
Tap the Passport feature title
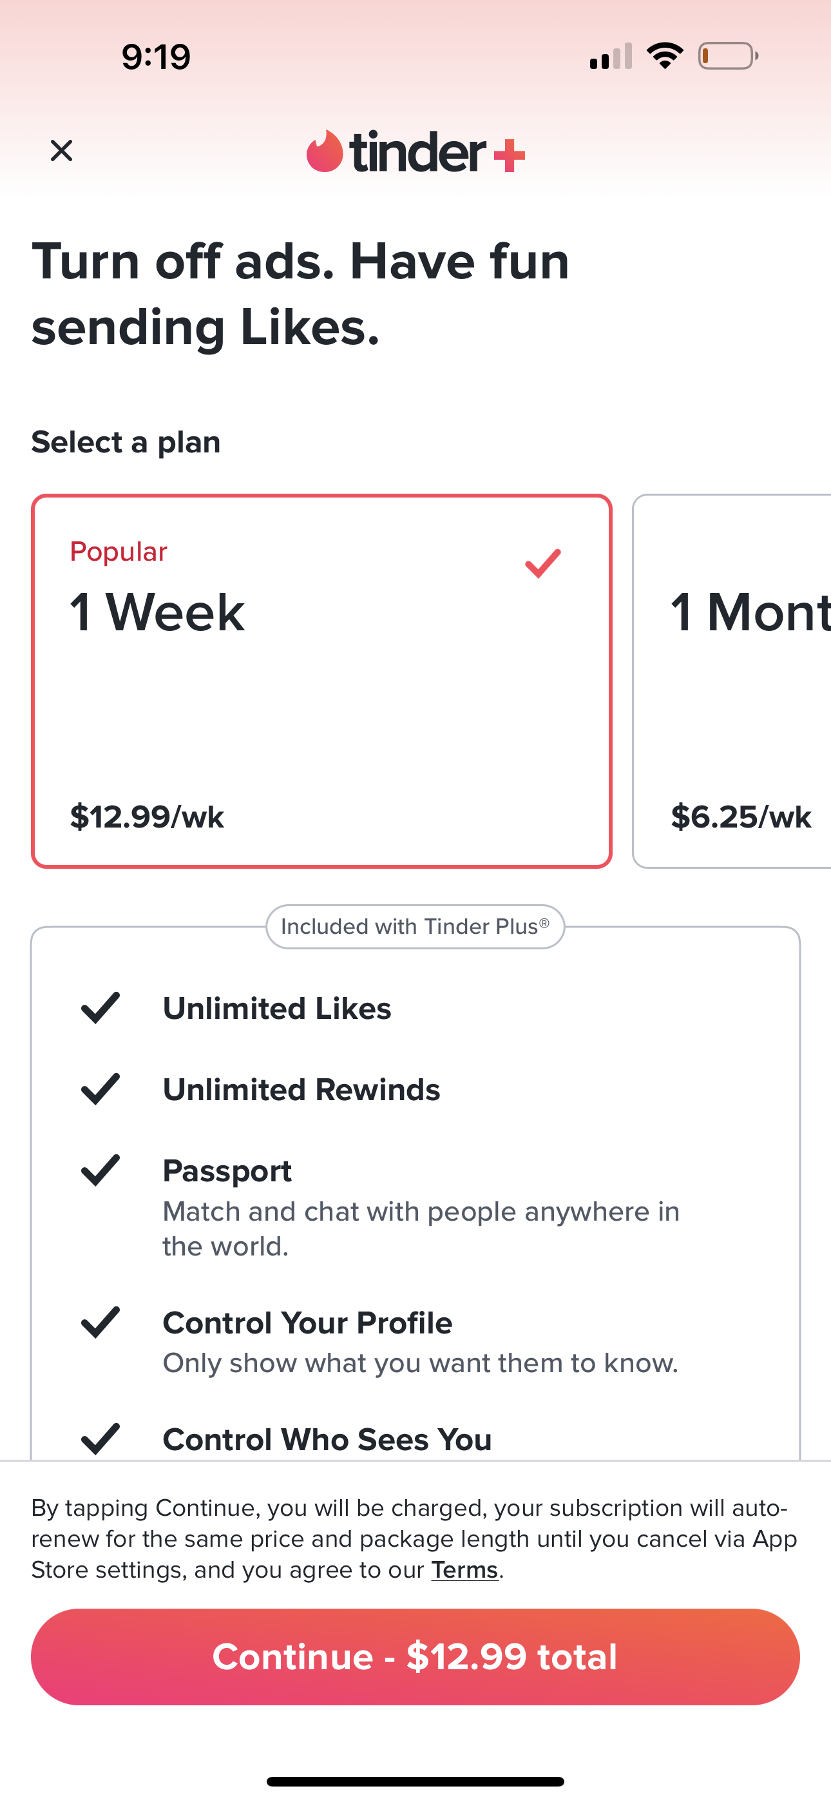click(x=227, y=1171)
